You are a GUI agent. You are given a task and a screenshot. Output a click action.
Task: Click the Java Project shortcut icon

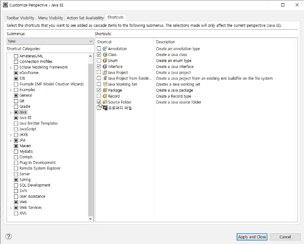(105, 73)
